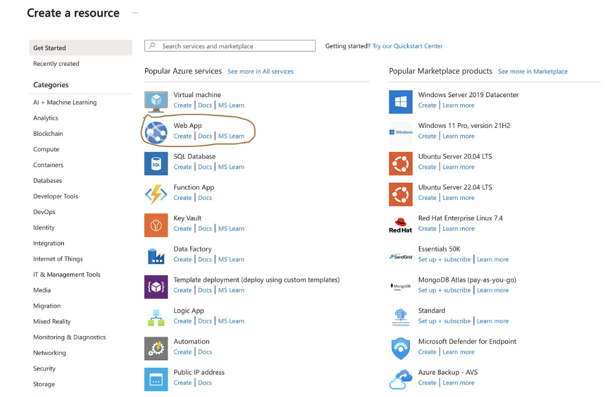The width and height of the screenshot is (614, 397).
Task: Click the Virtual machine service icon
Action: point(156,102)
